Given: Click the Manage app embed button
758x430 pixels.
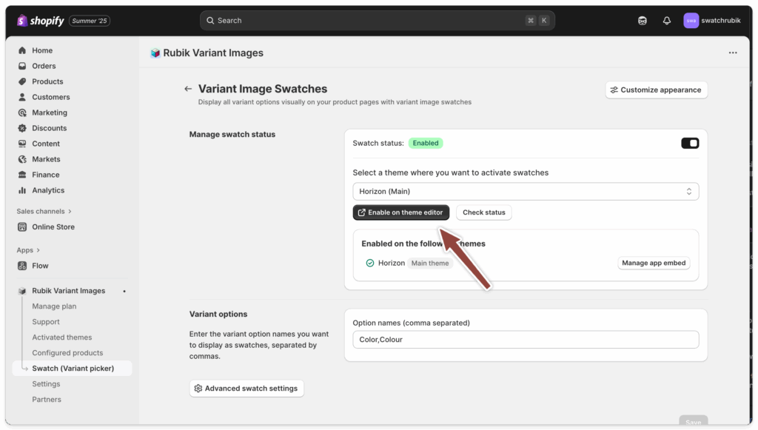Looking at the screenshot, I should coord(654,263).
